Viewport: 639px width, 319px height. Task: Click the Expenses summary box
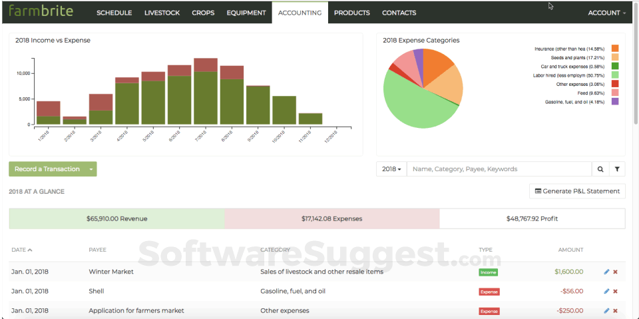(331, 218)
